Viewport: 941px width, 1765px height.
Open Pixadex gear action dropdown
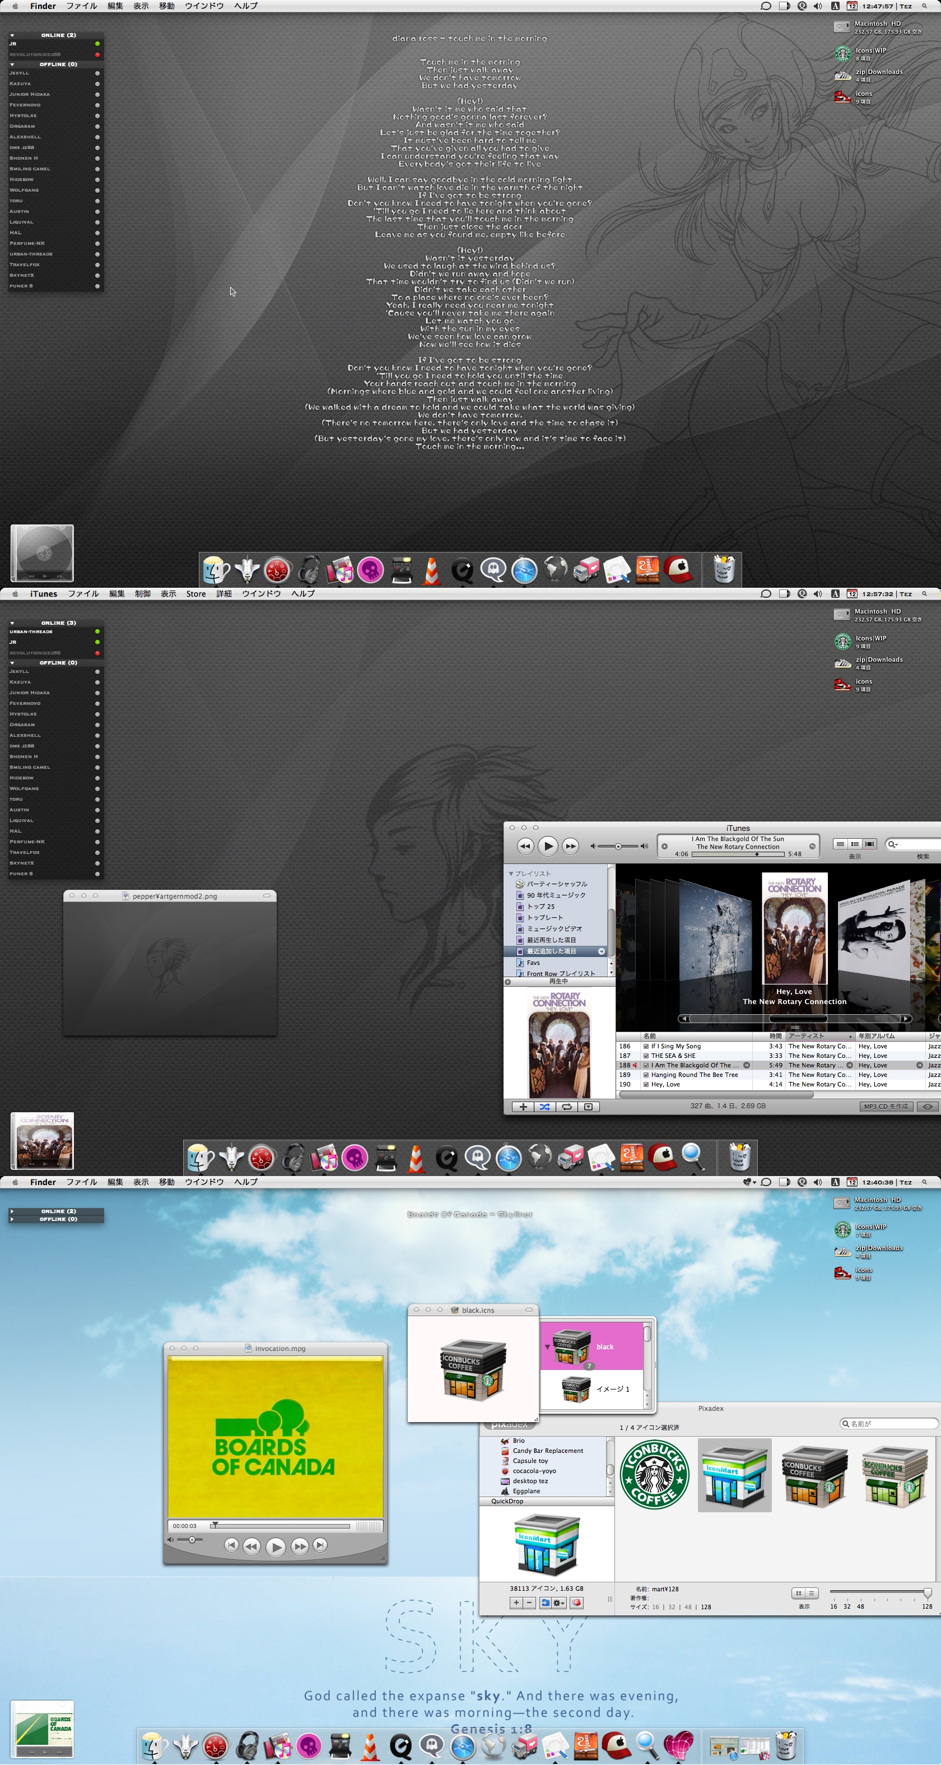tap(560, 1603)
